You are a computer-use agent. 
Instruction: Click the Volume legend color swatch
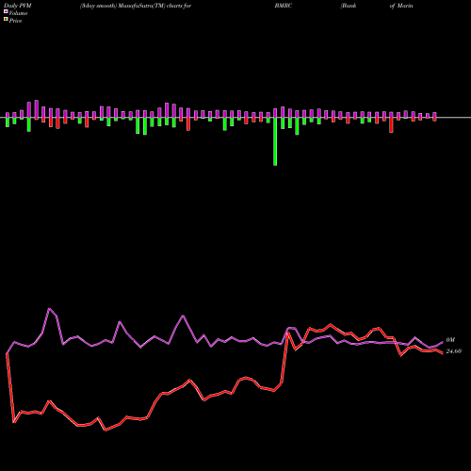(x=6, y=11)
